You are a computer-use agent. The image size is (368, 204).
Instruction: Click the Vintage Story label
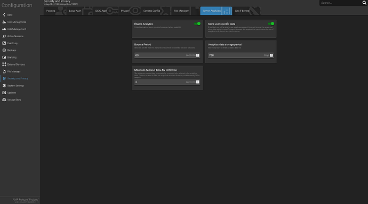click(14, 100)
